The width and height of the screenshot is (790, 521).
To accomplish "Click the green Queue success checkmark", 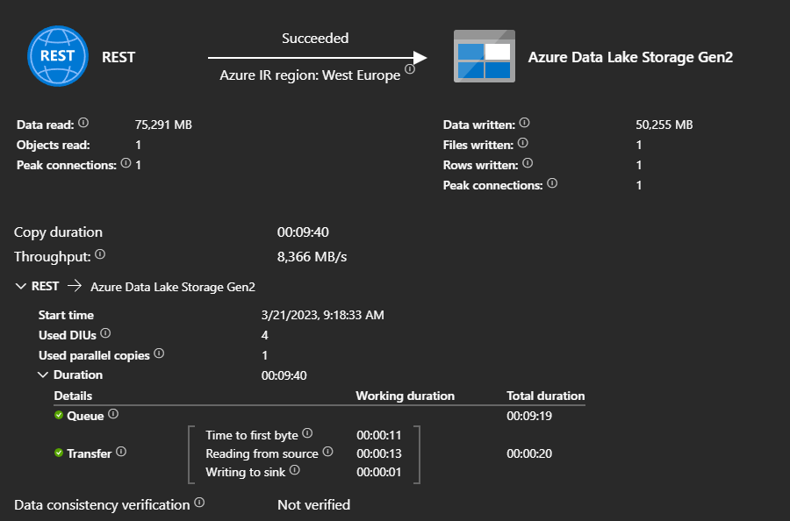I will pyautogui.click(x=59, y=415).
